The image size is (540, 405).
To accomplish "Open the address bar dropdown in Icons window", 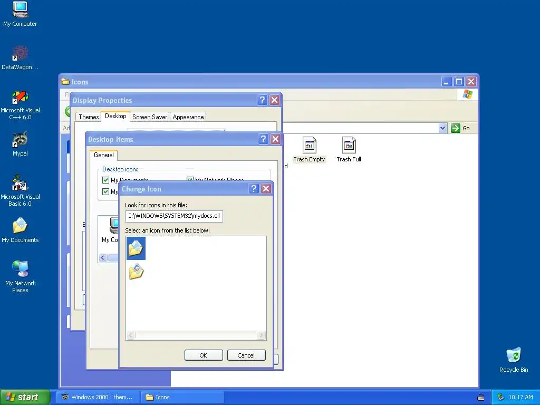I will [x=442, y=128].
